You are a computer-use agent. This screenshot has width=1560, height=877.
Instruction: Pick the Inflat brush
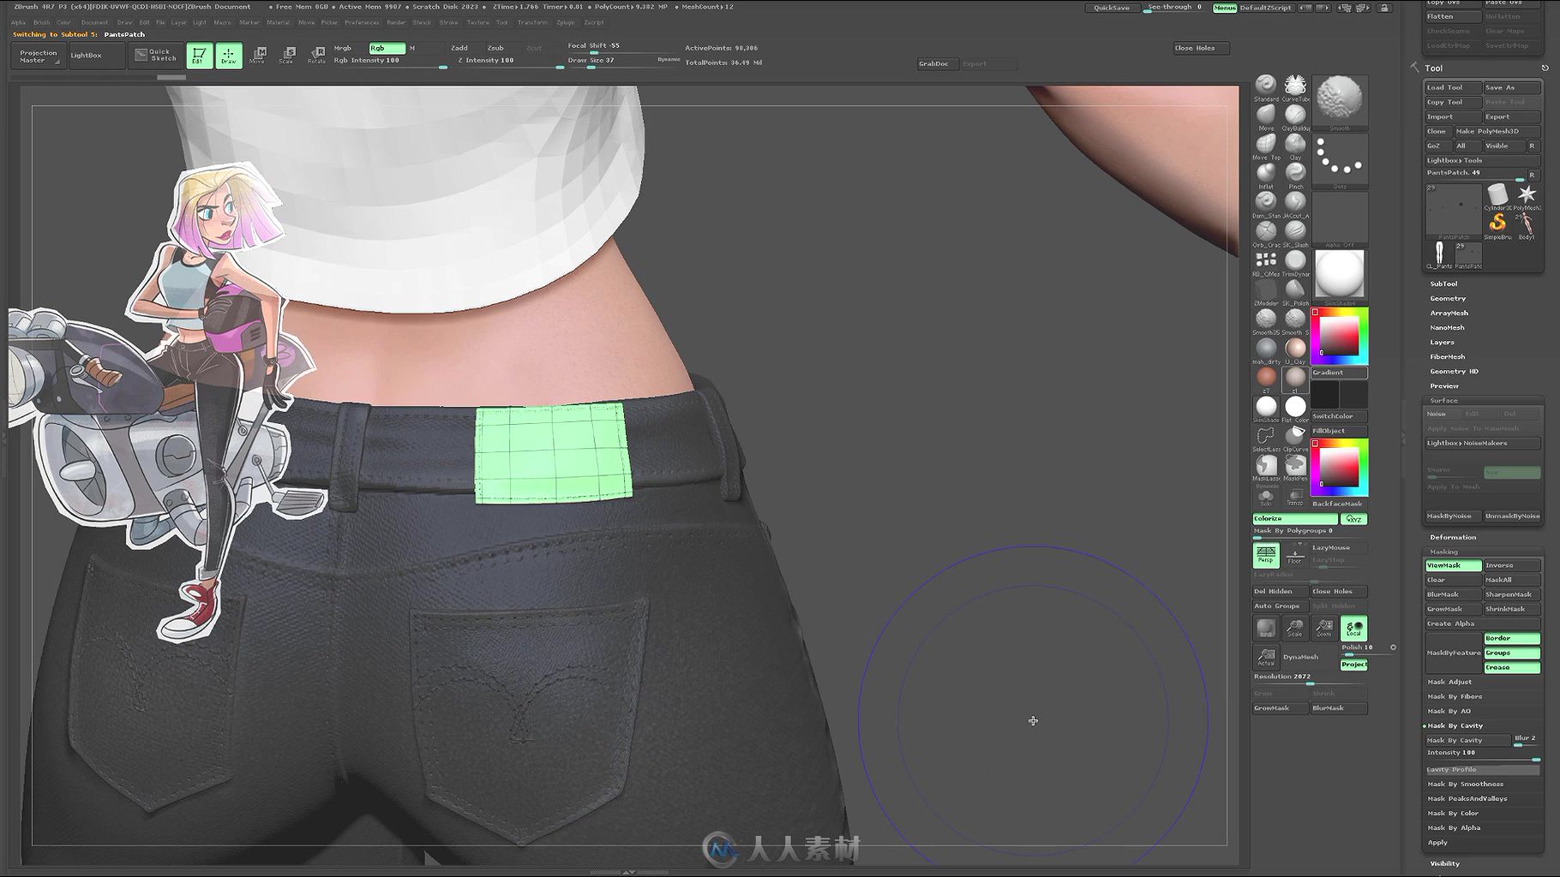(1266, 176)
